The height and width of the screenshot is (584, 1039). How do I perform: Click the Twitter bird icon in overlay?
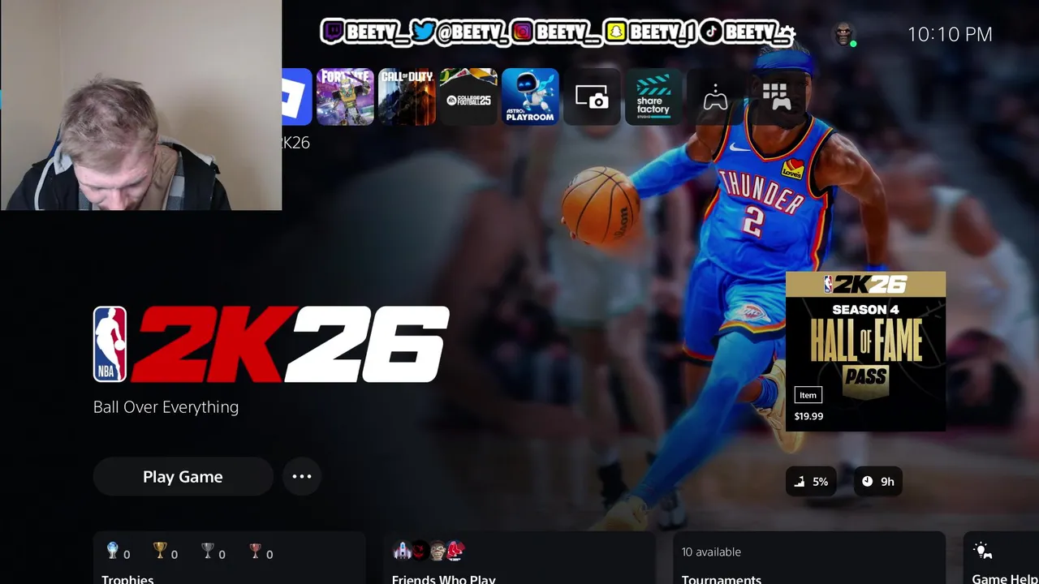point(422,32)
